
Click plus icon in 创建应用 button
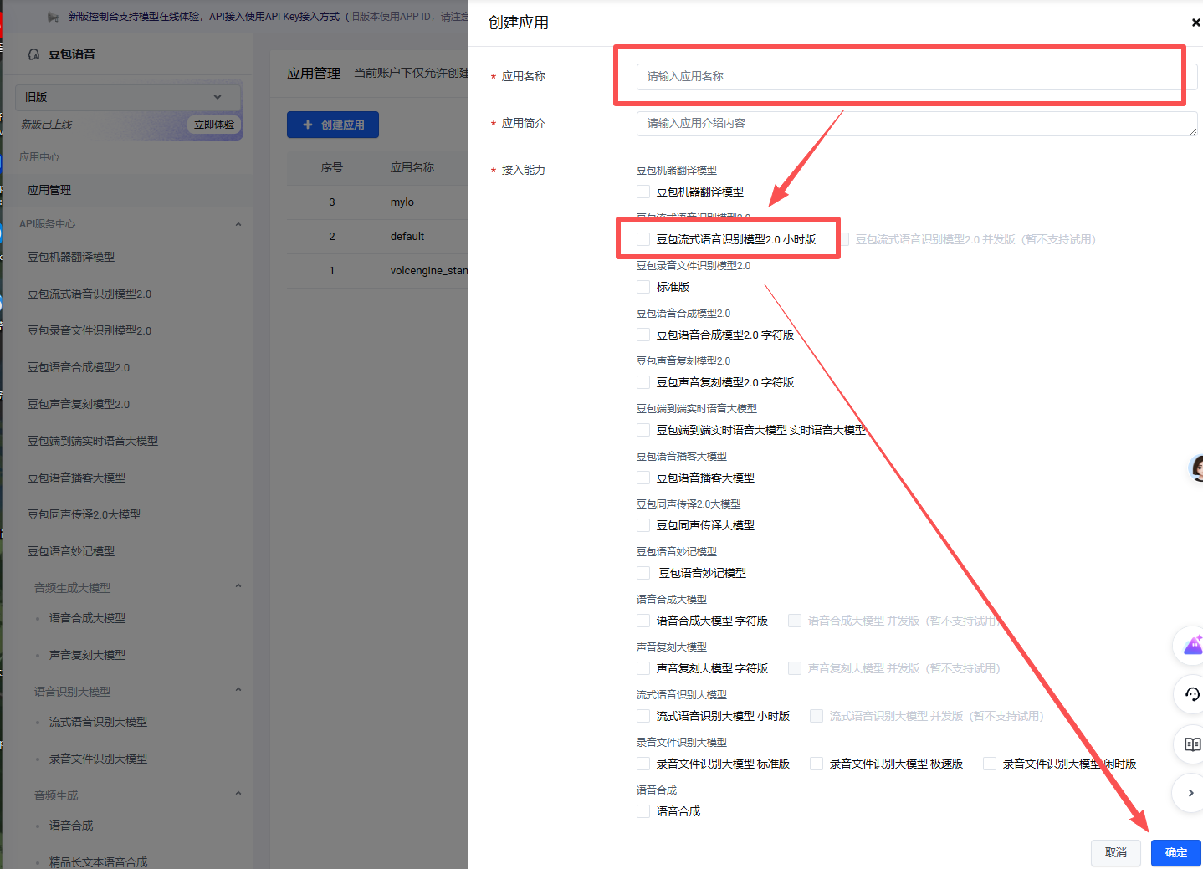pyautogui.click(x=308, y=125)
